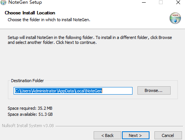Click the 'Space required: 35.2 MB' text
Image resolution: width=185 pixels, height=140 pixels.
[x=30, y=108]
